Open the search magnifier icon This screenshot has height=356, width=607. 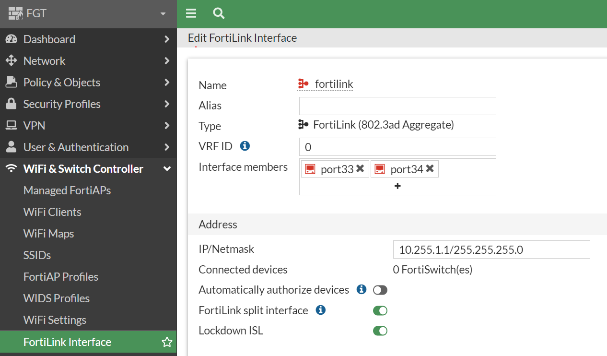(x=219, y=13)
